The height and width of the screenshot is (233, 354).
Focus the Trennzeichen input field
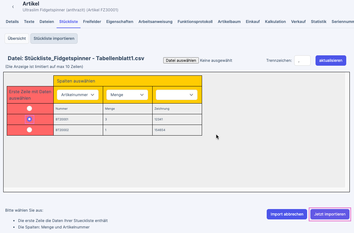point(302,61)
